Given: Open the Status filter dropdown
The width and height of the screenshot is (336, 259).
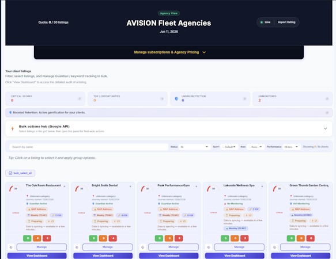Looking at the screenshot, I should click(x=194, y=147).
